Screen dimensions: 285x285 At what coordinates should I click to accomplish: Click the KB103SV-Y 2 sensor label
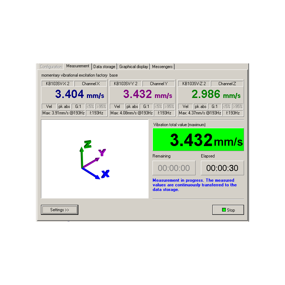[x=126, y=84]
